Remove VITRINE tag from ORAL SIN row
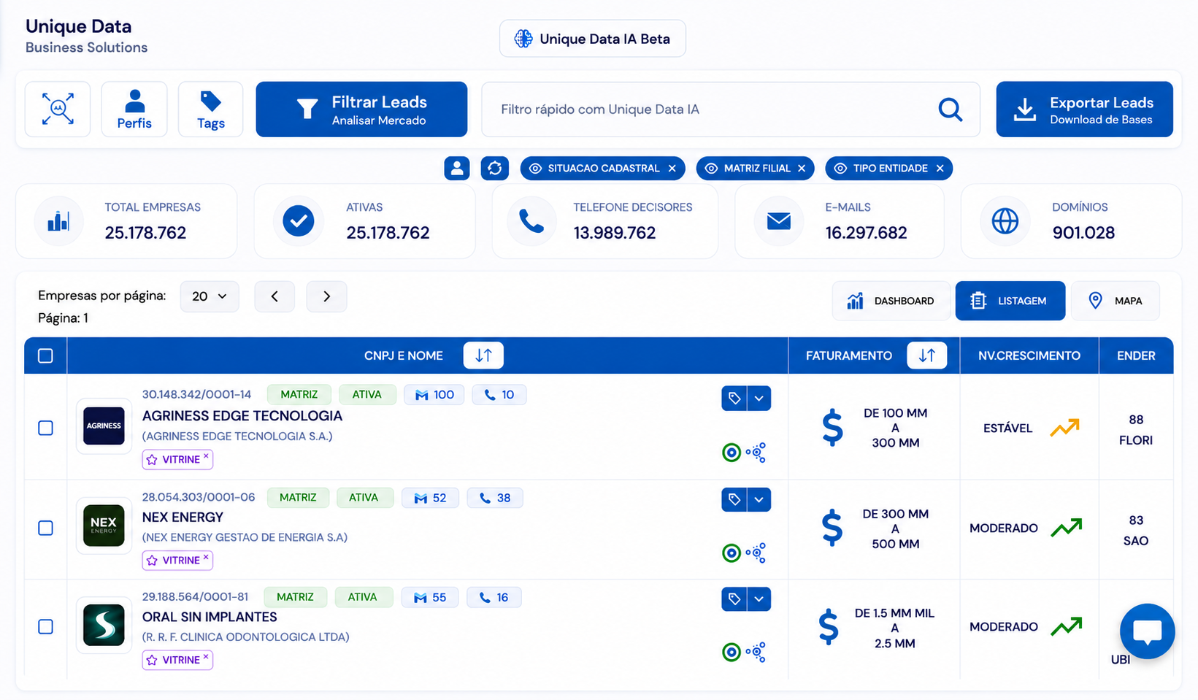 pyautogui.click(x=206, y=656)
